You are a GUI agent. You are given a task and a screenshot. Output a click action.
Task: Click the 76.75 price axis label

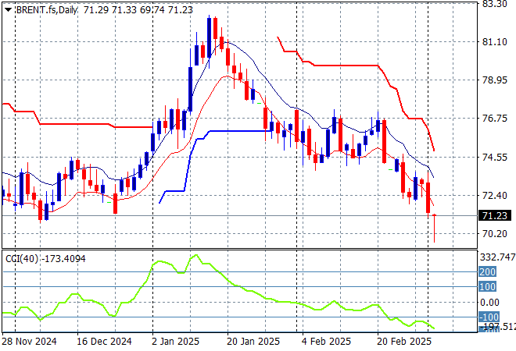[496, 119]
